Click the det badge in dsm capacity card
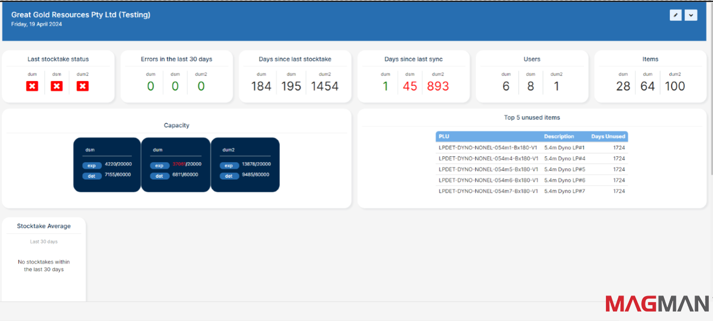The height and width of the screenshot is (321, 713). point(92,176)
